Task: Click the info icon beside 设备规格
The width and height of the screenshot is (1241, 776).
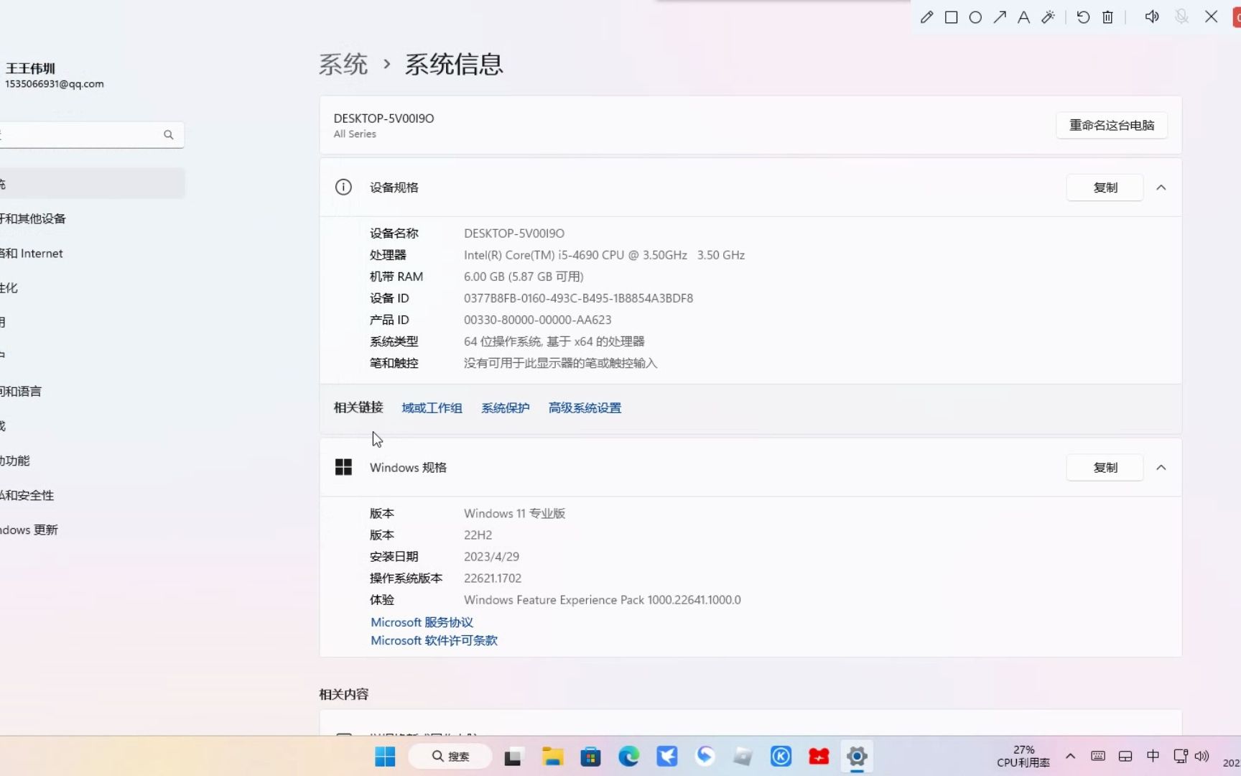Action: pyautogui.click(x=343, y=188)
